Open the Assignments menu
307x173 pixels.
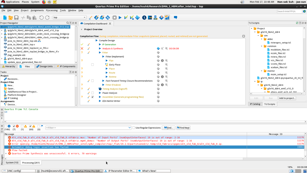click(x=37, y=10)
